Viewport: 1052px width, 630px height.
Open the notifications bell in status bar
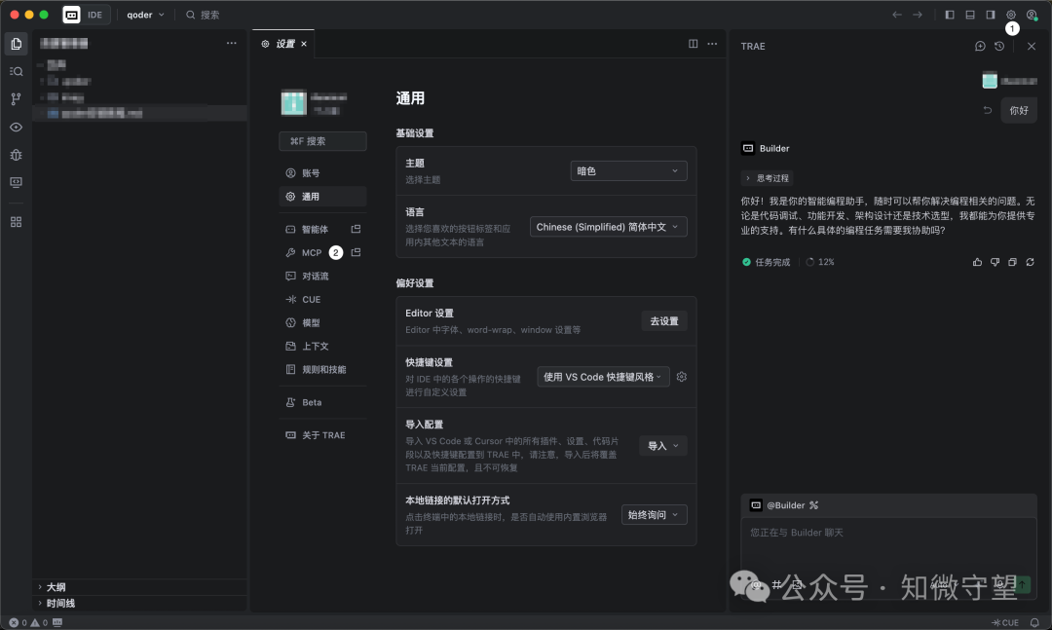tap(1034, 622)
